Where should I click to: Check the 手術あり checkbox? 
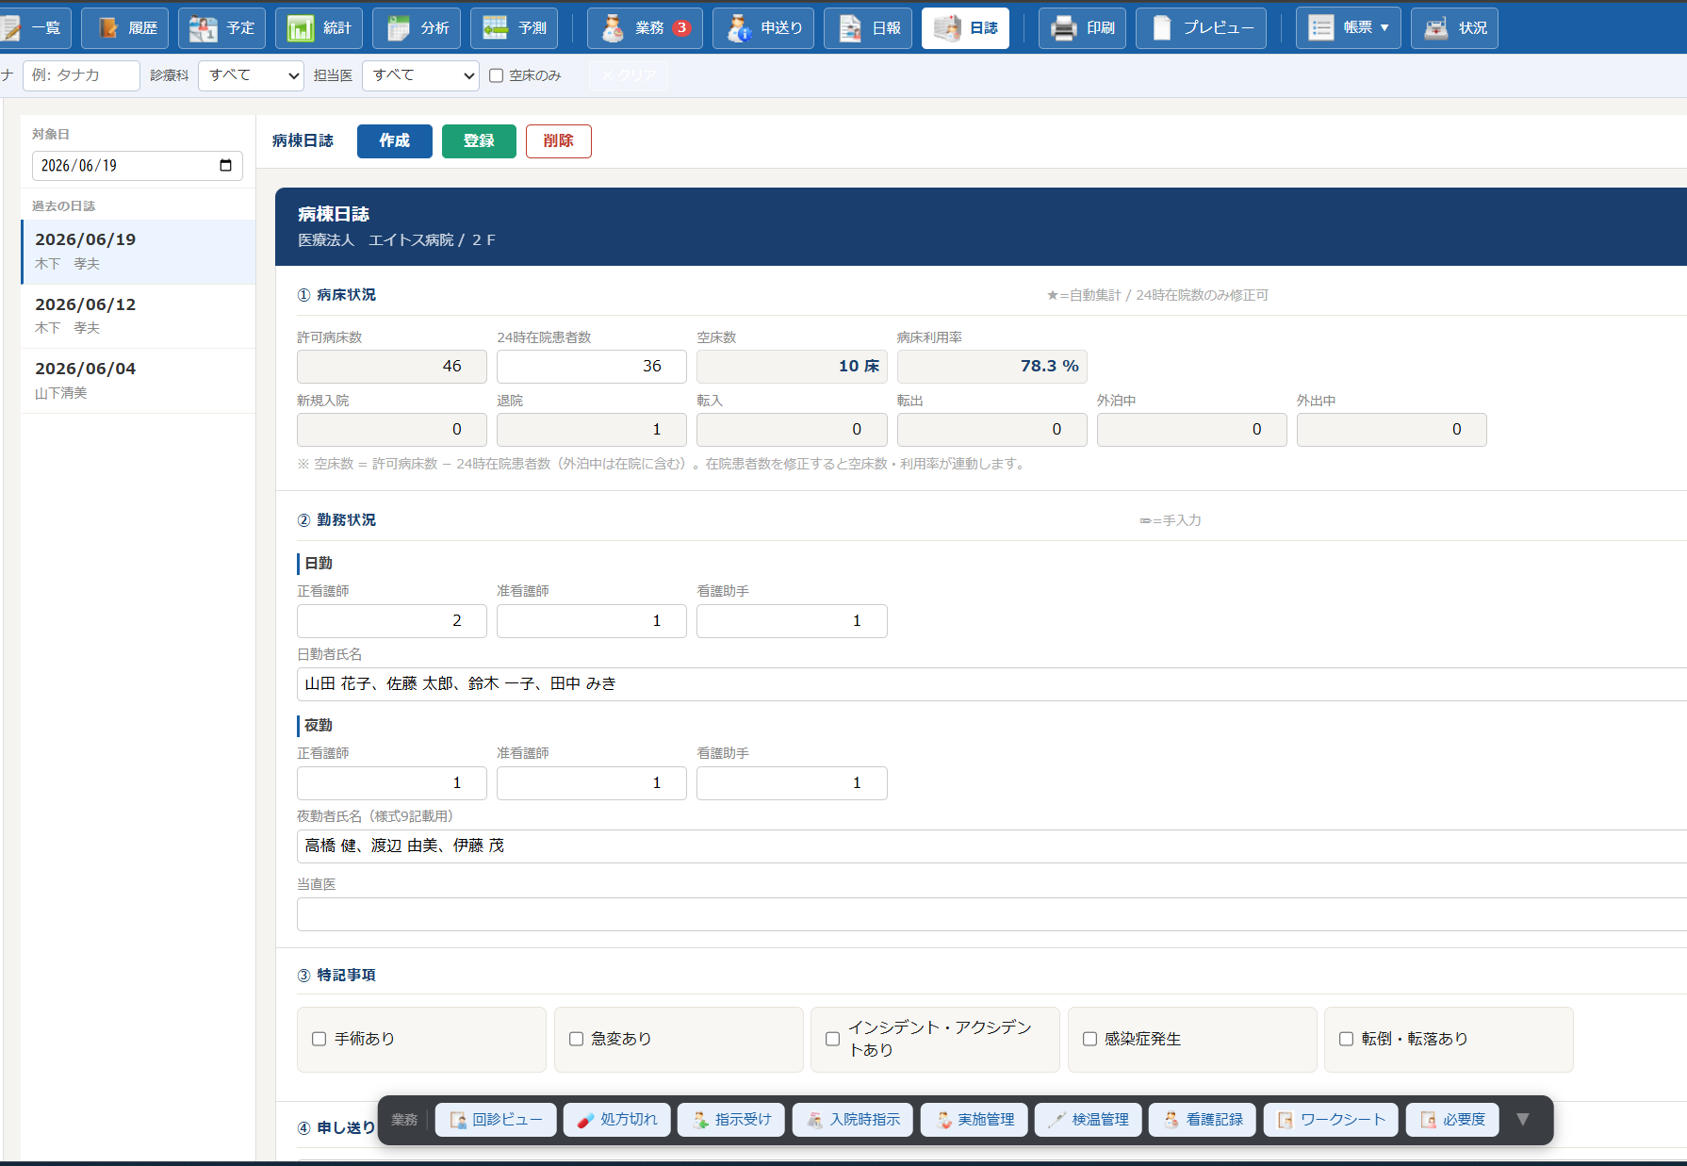click(x=319, y=1039)
